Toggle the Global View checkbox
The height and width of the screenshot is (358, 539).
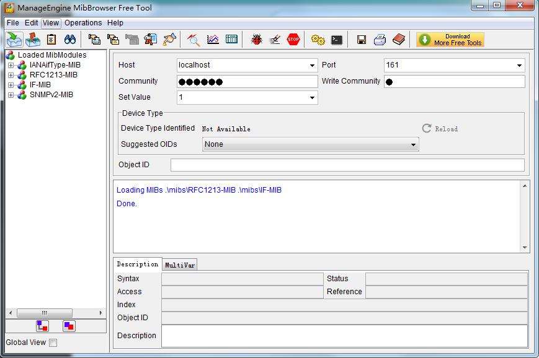(53, 343)
